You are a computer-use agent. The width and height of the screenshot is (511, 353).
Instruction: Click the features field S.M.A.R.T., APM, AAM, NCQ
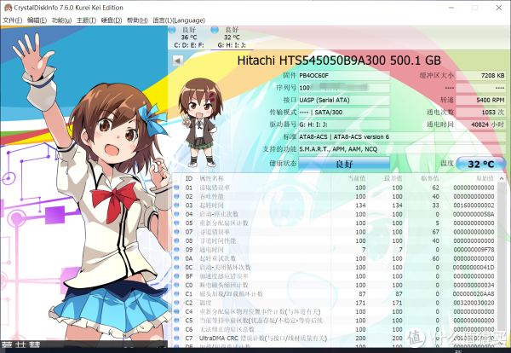point(402,149)
